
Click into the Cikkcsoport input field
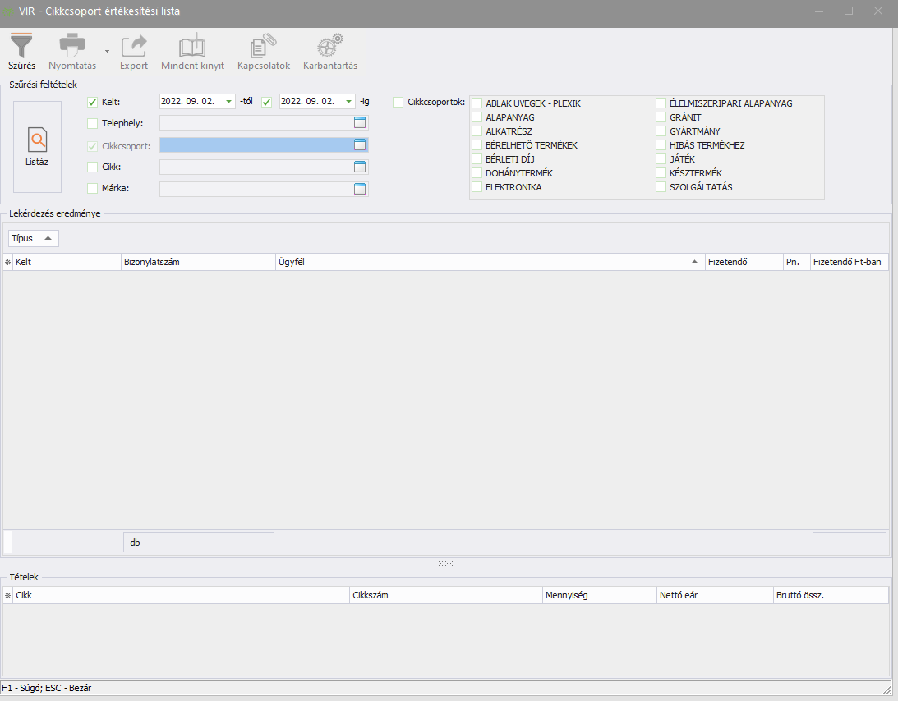[255, 145]
